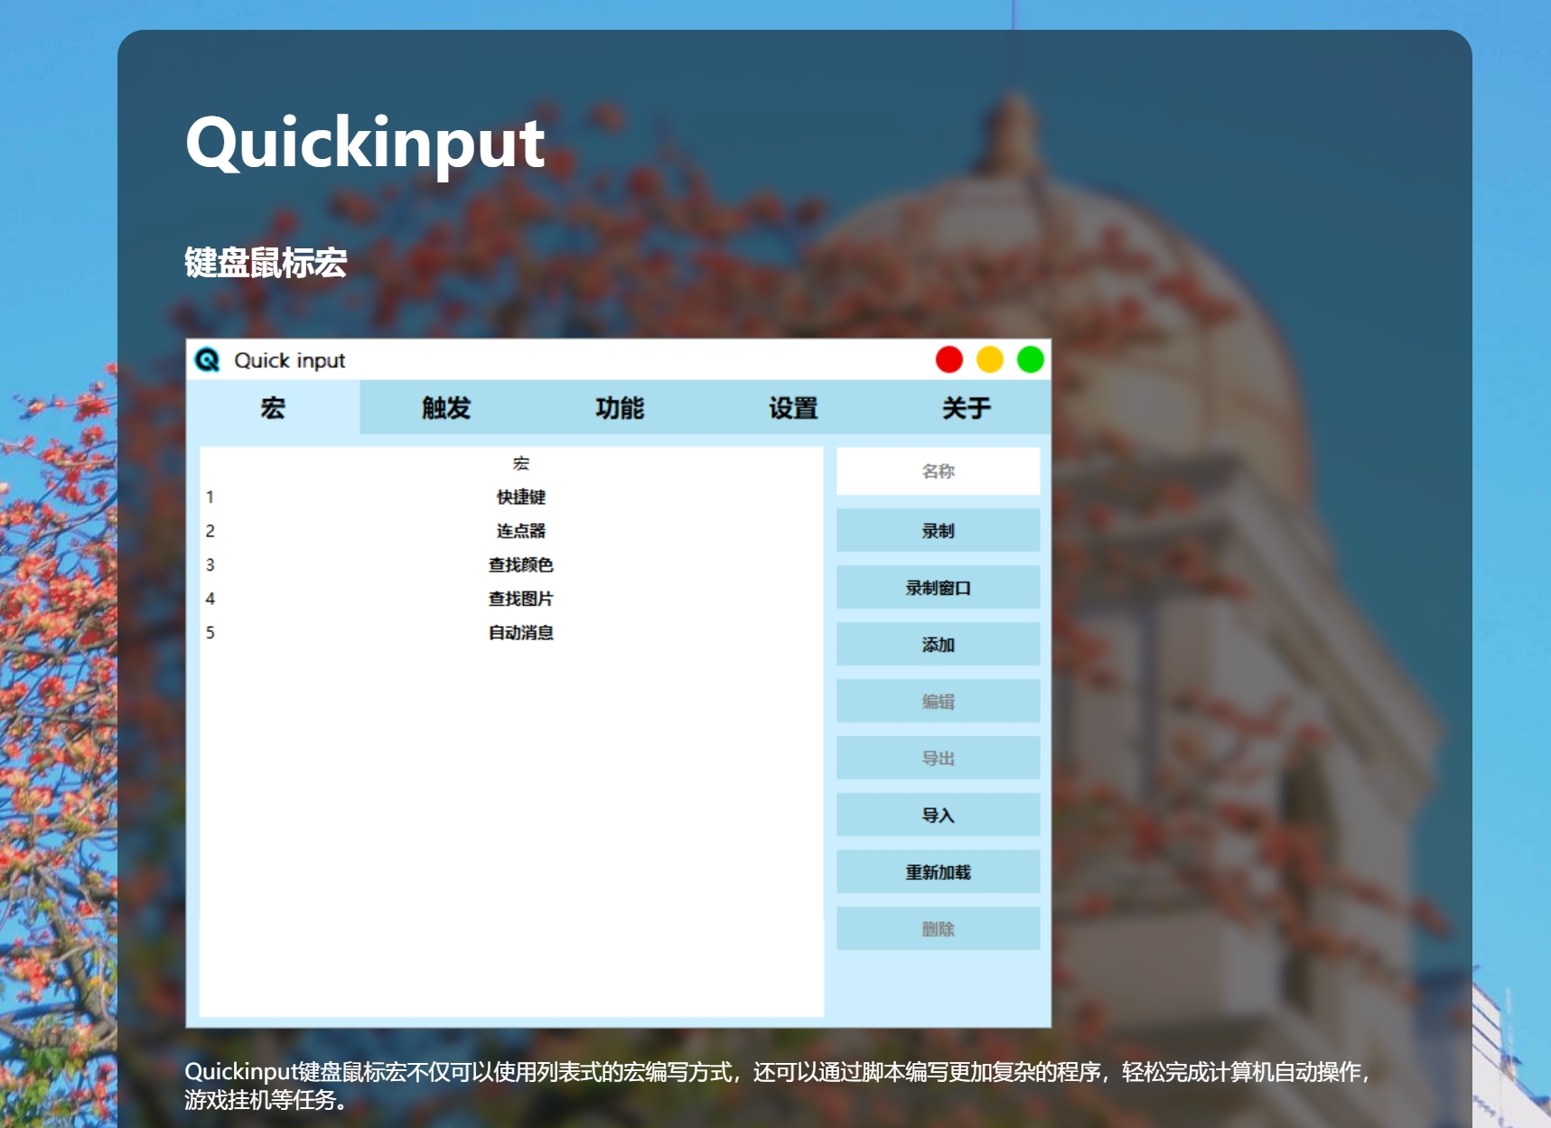Click the Quickinput page heading
The height and width of the screenshot is (1128, 1551).
pyautogui.click(x=365, y=143)
